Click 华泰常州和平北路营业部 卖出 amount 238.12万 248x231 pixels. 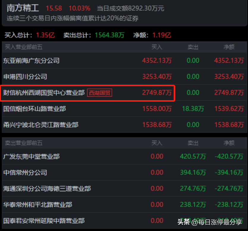[x=193, y=205]
